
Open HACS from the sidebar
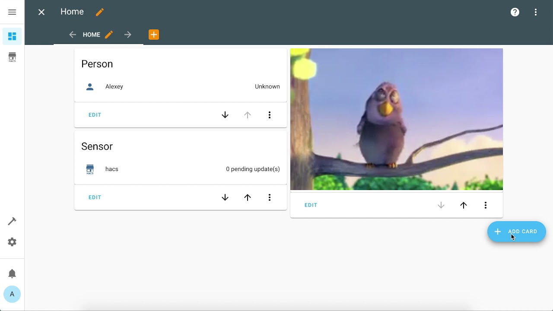click(x=12, y=57)
